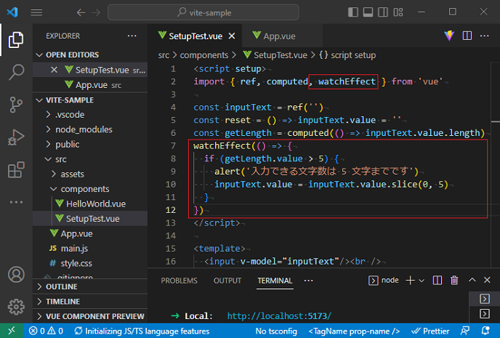Toggle the panel layout button in title bar
The width and height of the screenshot is (500, 338).
(x=368, y=12)
